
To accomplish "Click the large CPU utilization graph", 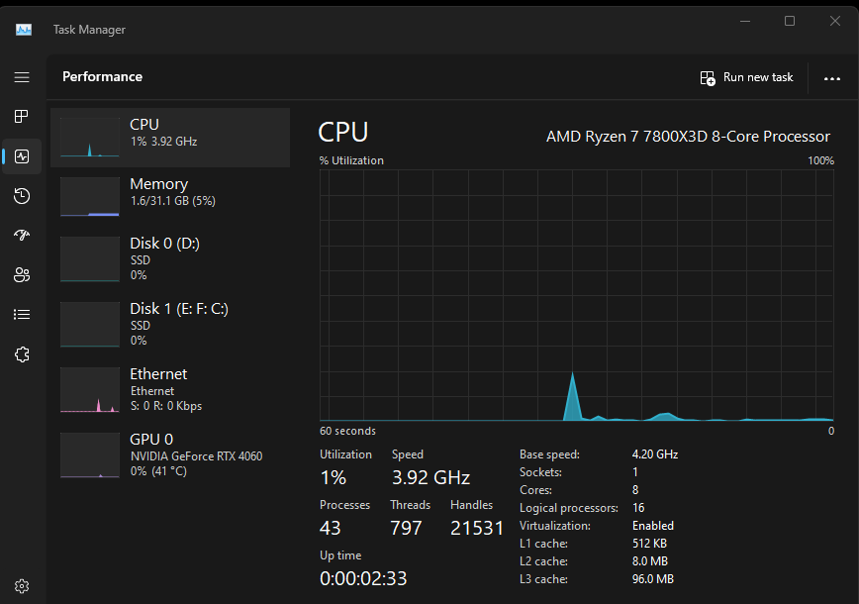I will 577,295.
